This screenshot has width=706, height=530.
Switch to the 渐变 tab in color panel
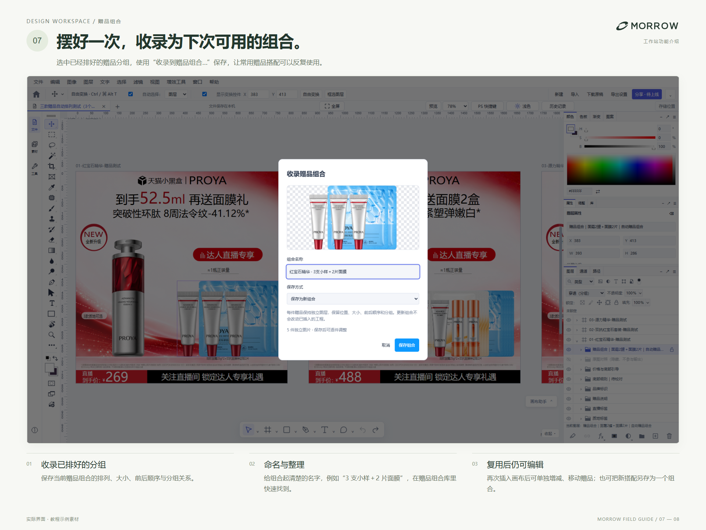click(x=596, y=117)
